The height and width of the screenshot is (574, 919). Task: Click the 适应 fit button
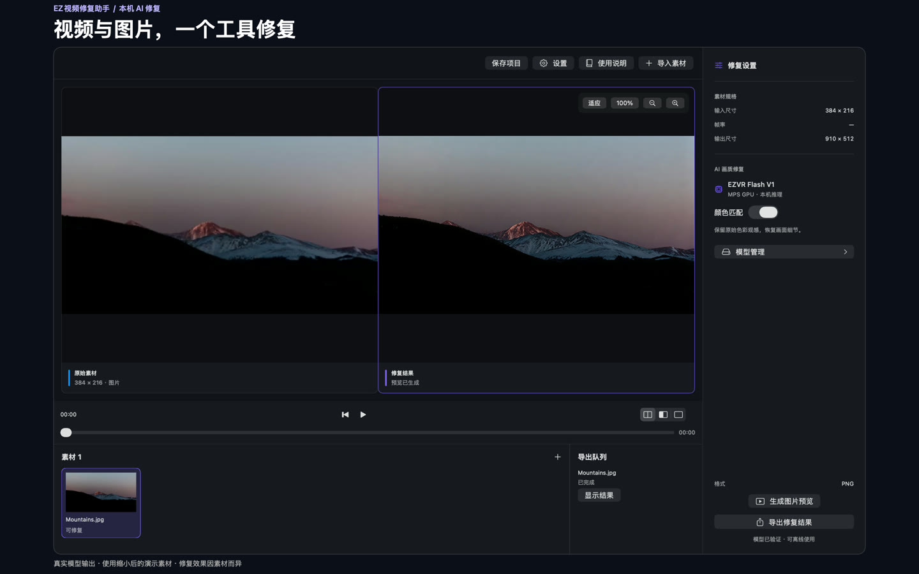coord(594,103)
